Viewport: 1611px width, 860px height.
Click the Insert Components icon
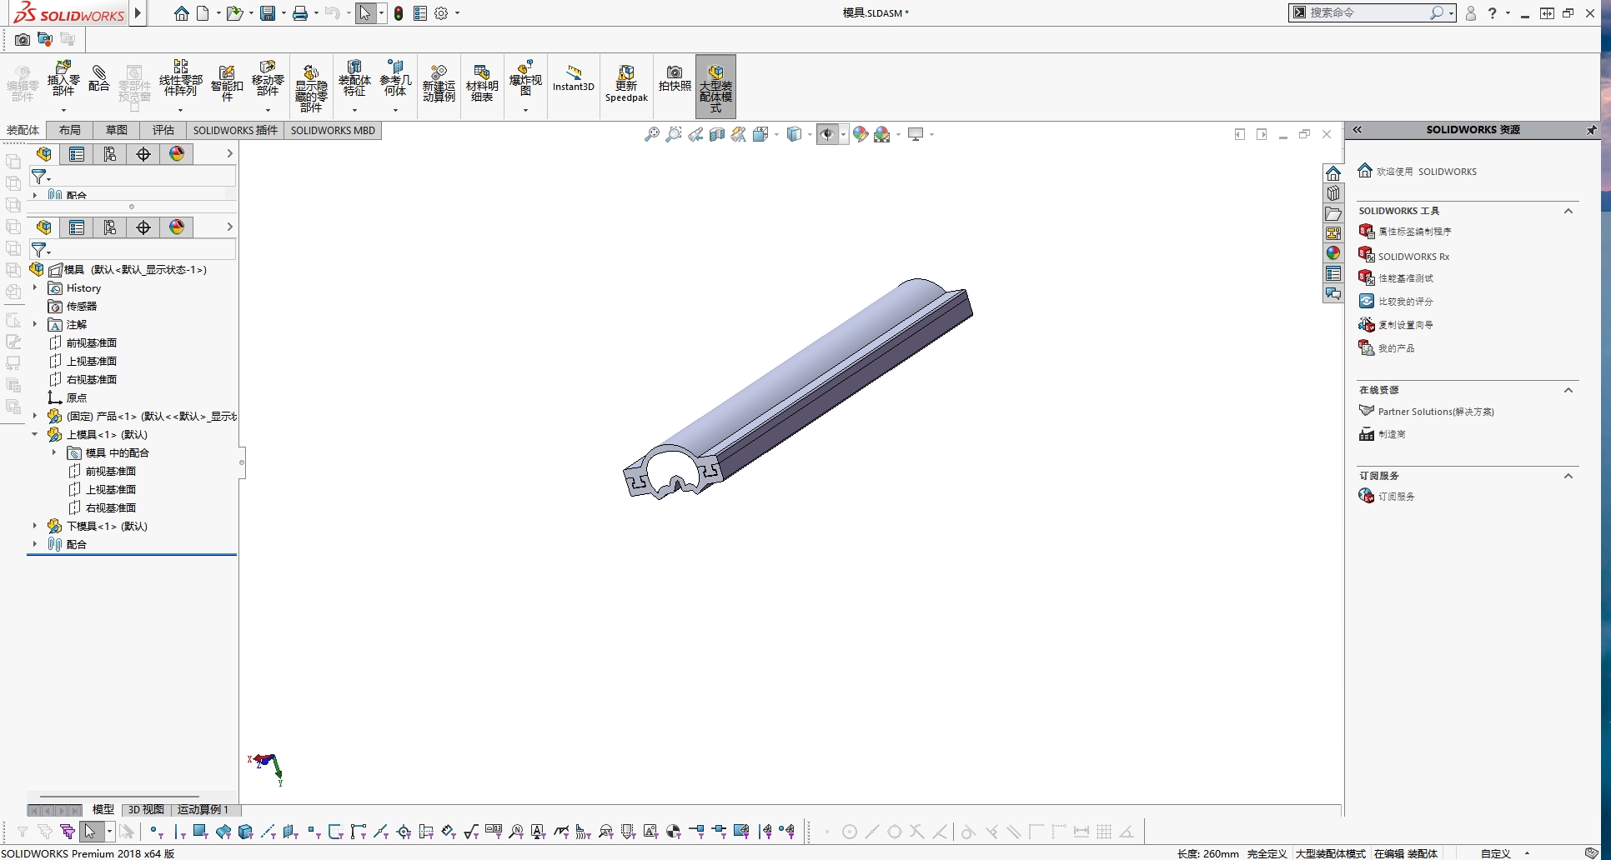(63, 78)
